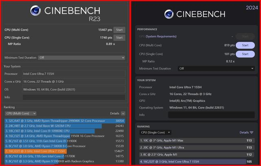Select the AMD Ryzen 9 5900HX ranking row
The height and width of the screenshot is (166, 261).
click(x=65, y=162)
